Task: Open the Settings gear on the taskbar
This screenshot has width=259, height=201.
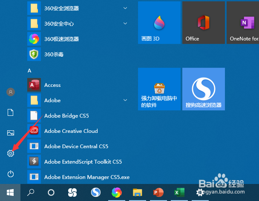Action: 200,192
